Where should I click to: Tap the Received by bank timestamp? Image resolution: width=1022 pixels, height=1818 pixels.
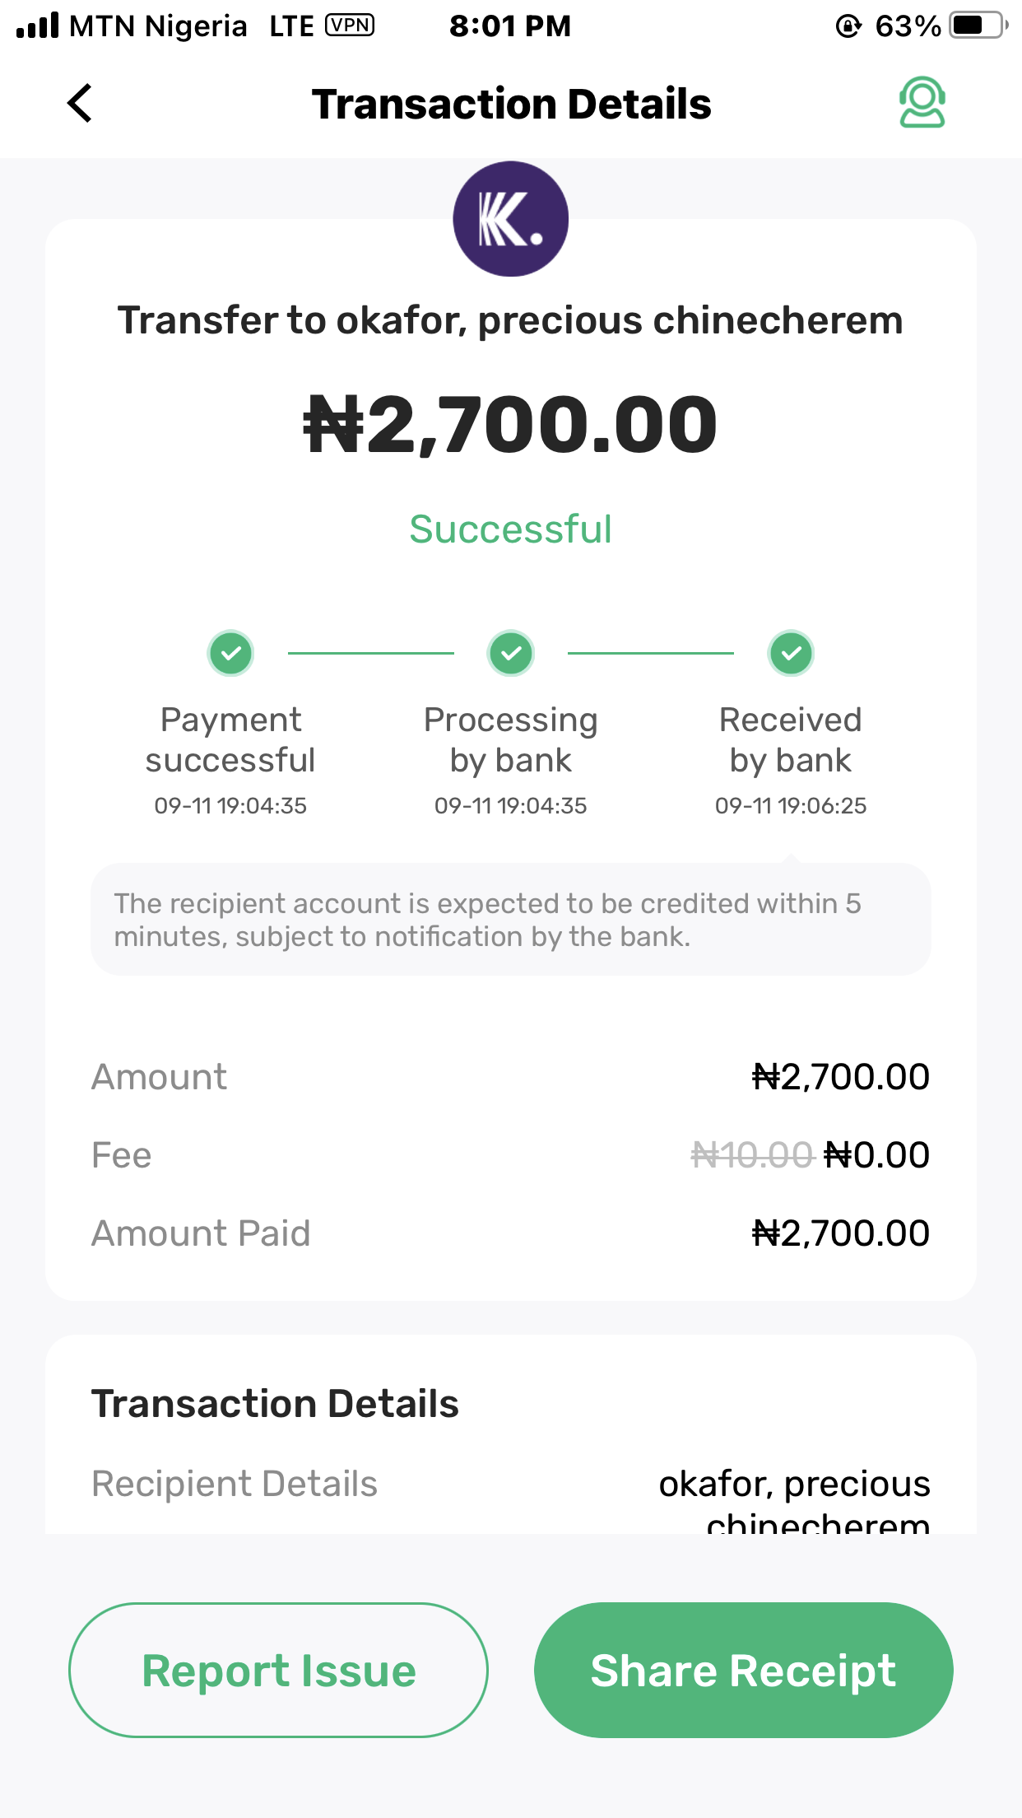pos(791,805)
